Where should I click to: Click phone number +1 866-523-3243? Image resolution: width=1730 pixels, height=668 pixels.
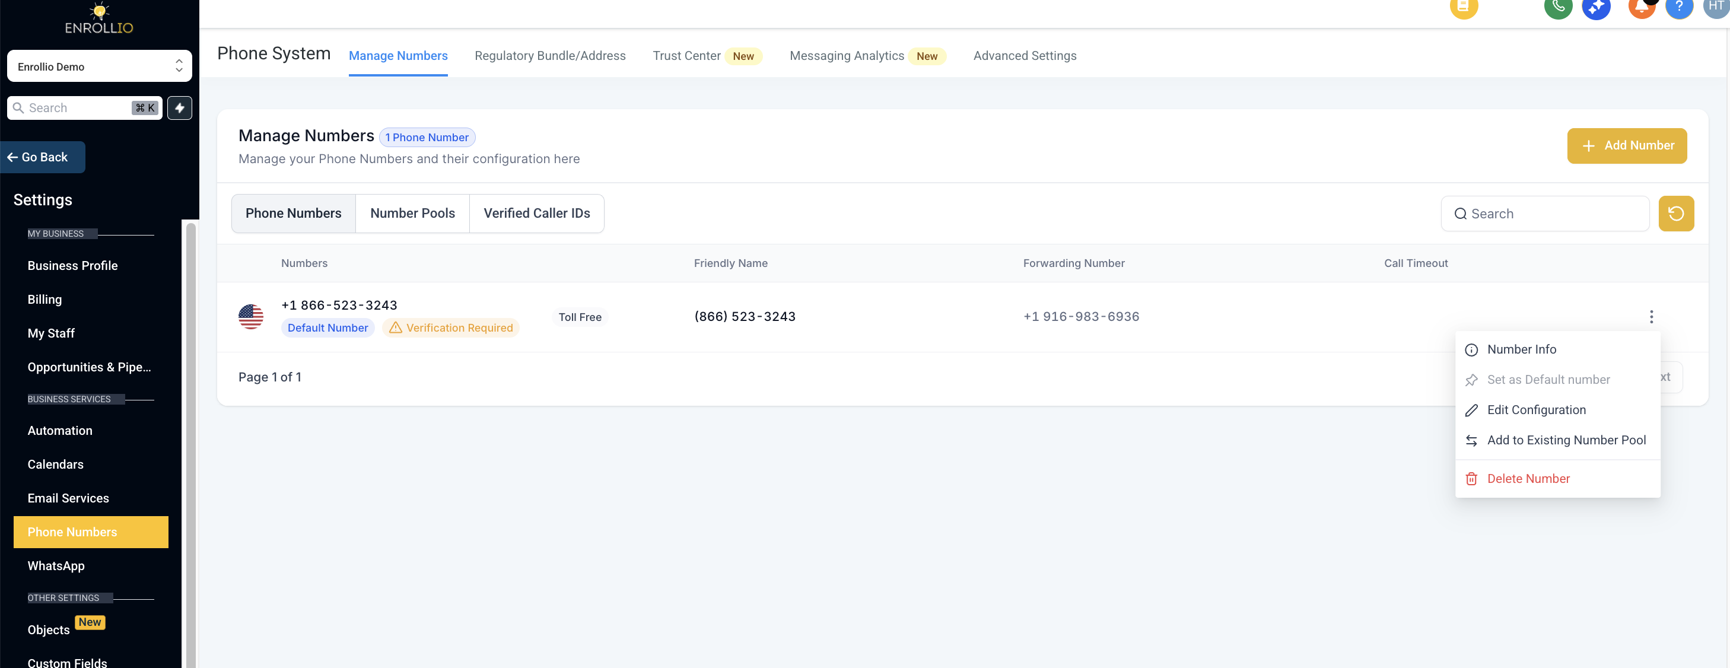[x=339, y=306]
